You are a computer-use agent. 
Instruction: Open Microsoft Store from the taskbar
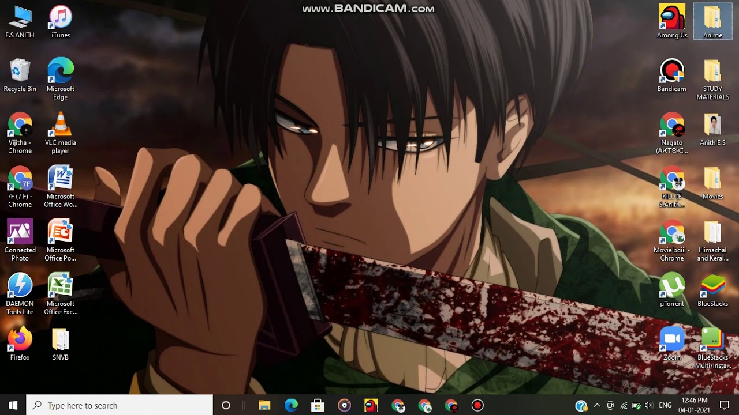tap(318, 405)
